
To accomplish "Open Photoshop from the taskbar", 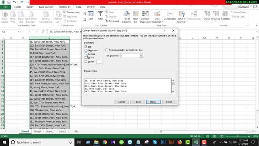I will point(163,142).
